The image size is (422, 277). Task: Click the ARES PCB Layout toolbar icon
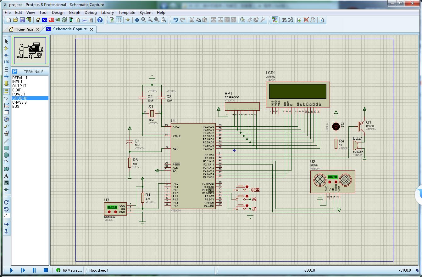(x=51, y=20)
